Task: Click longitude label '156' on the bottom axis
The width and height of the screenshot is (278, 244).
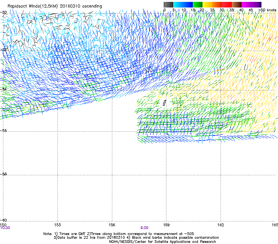Action: click(112, 225)
